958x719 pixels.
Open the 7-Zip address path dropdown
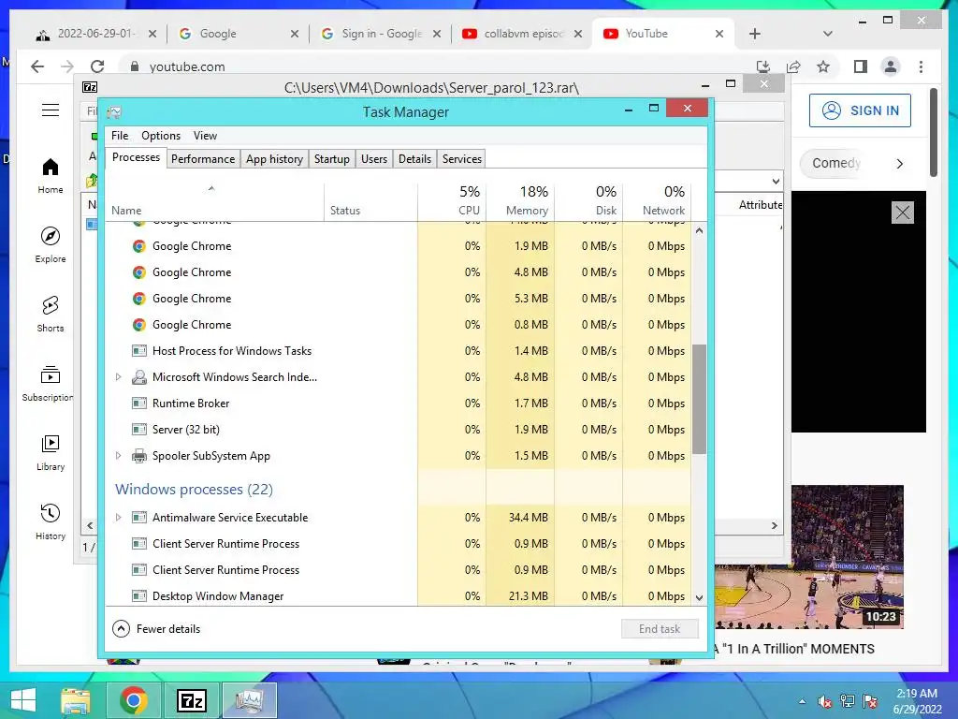tap(776, 181)
